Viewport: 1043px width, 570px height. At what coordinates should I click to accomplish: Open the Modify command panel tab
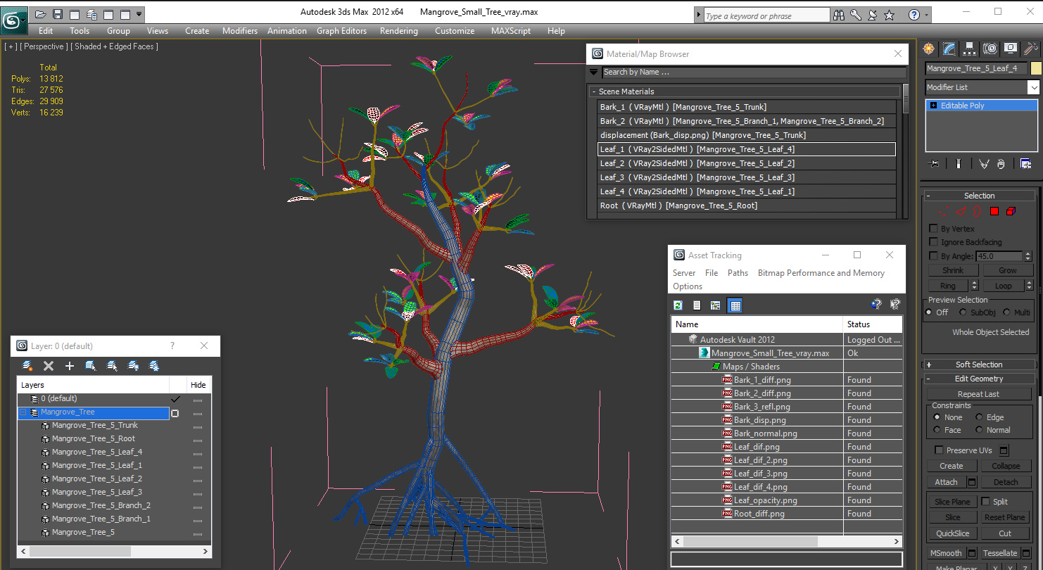tap(949, 49)
